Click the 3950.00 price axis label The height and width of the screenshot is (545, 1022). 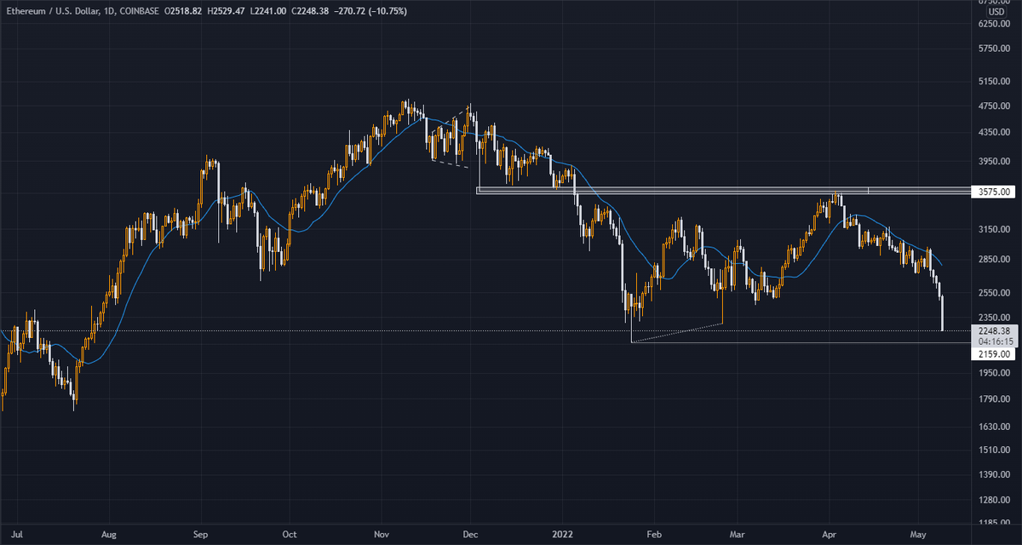tap(993, 162)
